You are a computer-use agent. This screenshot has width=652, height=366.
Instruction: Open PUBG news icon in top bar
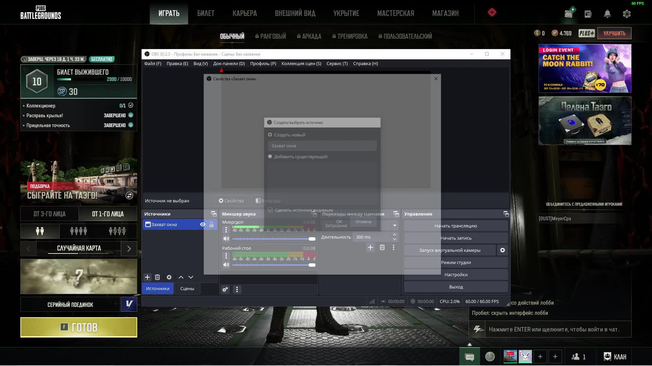click(x=588, y=14)
